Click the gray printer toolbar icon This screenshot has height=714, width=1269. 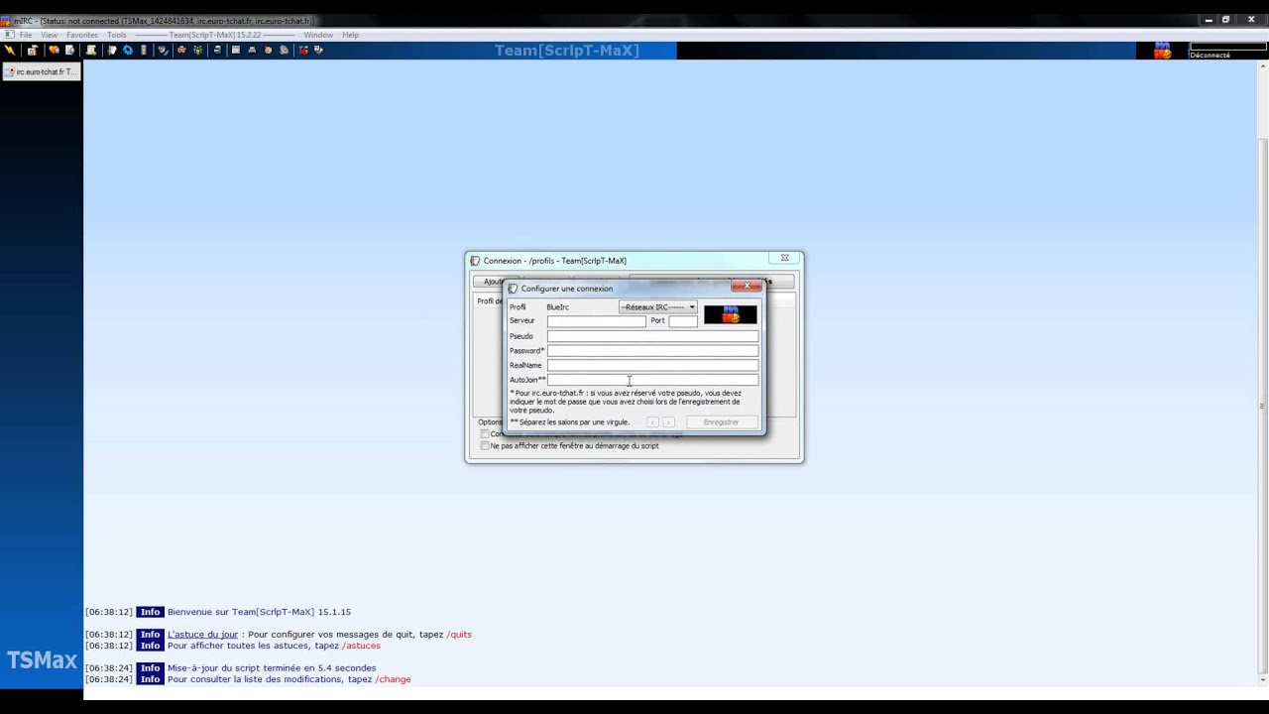252,50
